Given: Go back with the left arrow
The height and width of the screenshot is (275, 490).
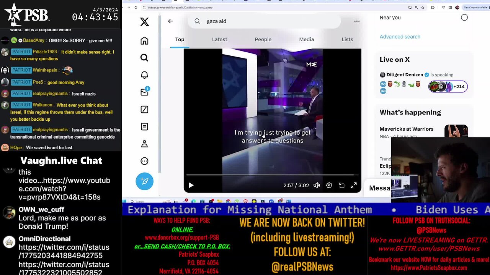Looking at the screenshot, I should pyautogui.click(x=171, y=21).
